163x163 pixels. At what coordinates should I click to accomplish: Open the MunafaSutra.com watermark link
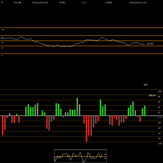139,3
